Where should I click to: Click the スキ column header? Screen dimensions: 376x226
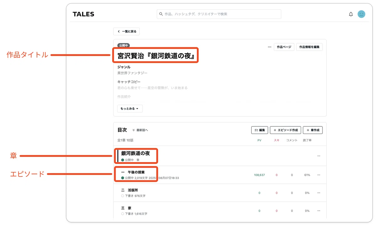pos(277,140)
